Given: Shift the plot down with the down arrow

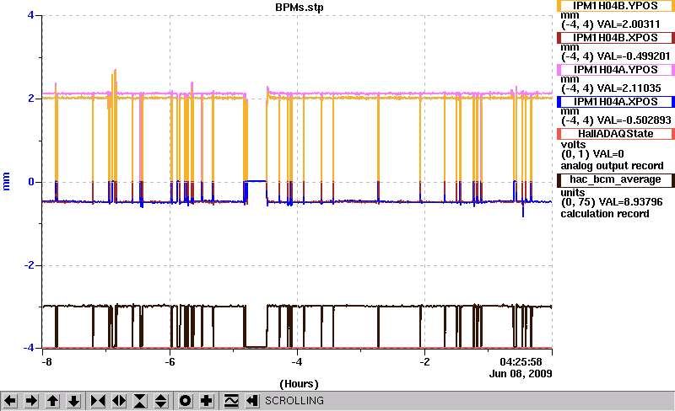Looking at the screenshot, I should (x=74, y=401).
